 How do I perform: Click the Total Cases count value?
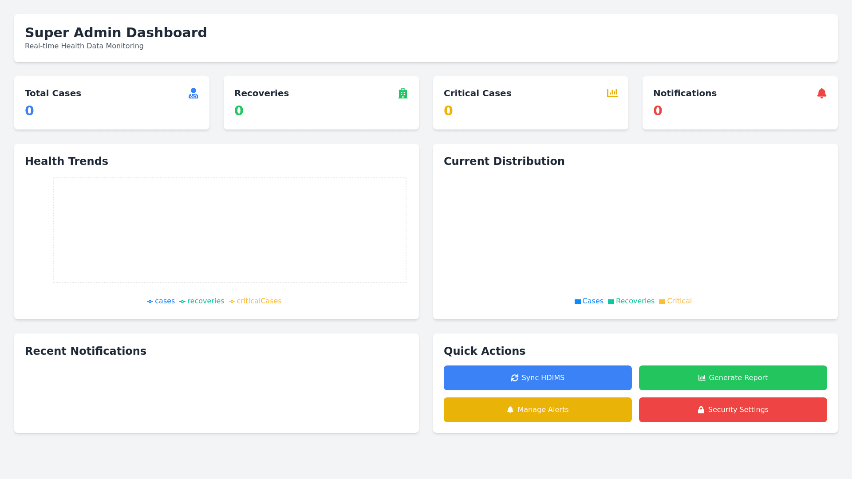(29, 110)
